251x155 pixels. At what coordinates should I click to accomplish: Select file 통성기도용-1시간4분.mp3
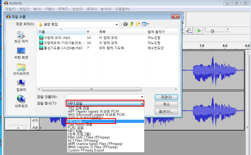[x=61, y=48]
